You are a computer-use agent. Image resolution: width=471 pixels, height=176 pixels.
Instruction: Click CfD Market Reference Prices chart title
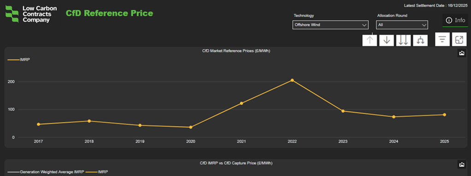click(x=236, y=51)
